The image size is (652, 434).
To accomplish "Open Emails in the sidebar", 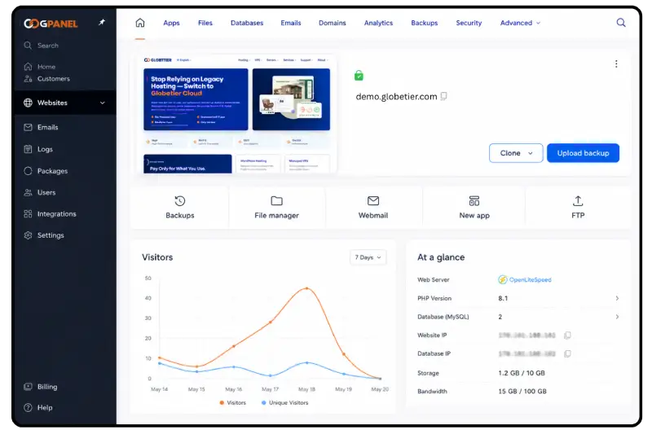I will tap(41, 127).
